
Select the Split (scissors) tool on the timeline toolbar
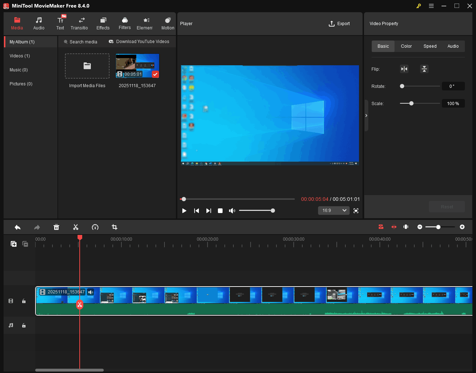coord(76,227)
